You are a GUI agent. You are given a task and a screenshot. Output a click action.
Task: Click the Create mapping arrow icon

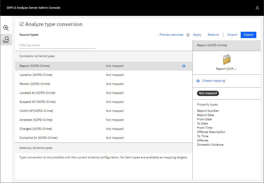point(198,81)
